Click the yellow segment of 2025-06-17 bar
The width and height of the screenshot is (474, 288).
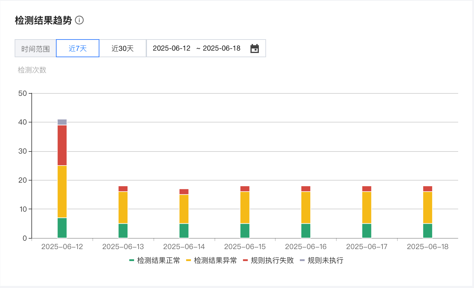coord(367,207)
